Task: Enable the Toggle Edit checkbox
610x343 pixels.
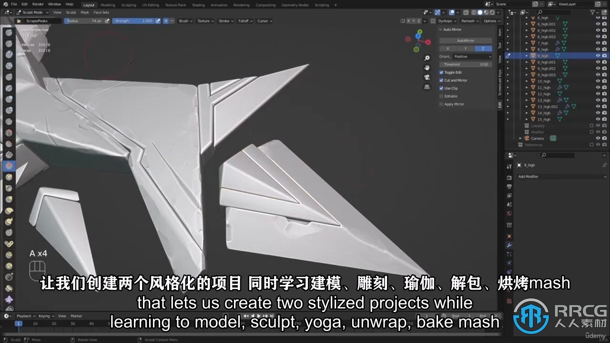Action: (x=441, y=72)
